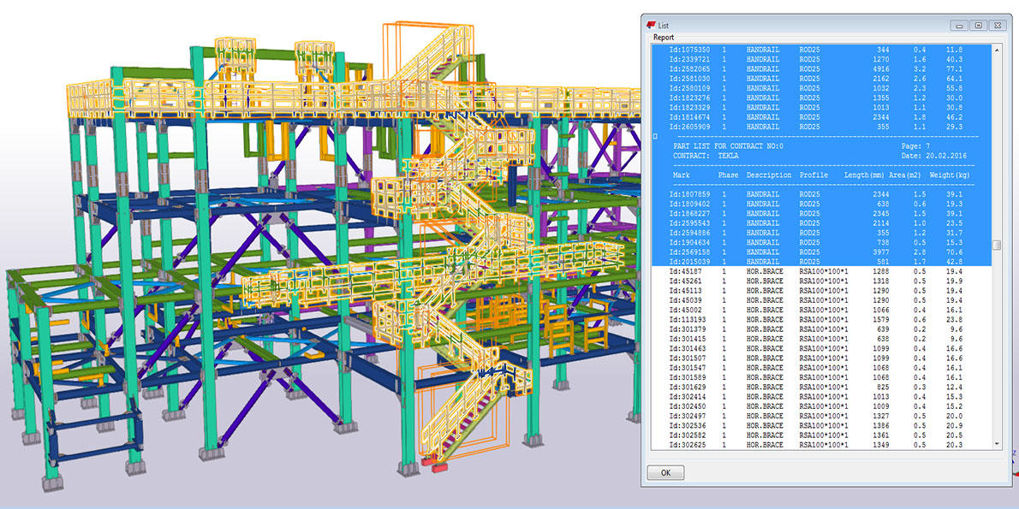The width and height of the screenshot is (1019, 509).
Task: Click the vertical scrollbar thumb
Action: point(996,246)
